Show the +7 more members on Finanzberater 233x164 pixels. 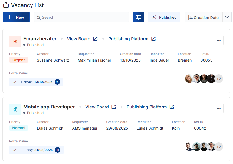tap(218, 79)
